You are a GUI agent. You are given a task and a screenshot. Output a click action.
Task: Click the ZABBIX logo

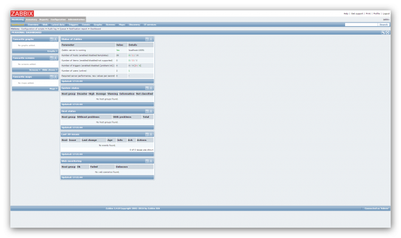coord(22,13)
